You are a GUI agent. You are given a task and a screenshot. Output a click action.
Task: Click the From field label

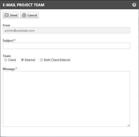[6, 25]
